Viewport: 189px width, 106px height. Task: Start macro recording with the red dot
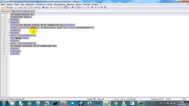92,7
